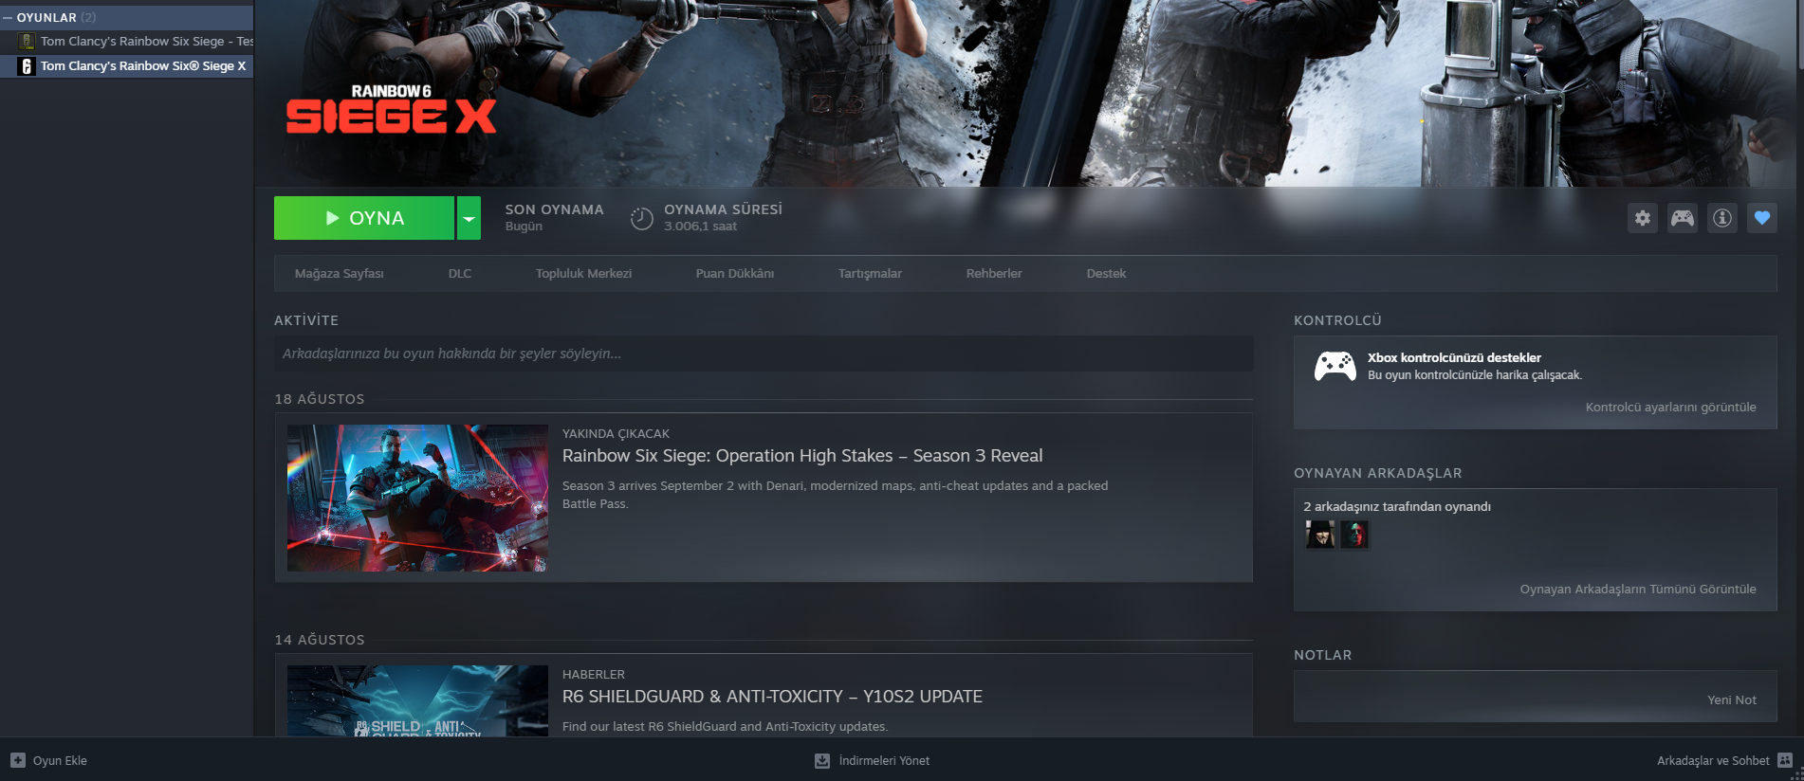Create a note with Yeni Not
Screen dimensions: 1804x781
[x=1732, y=699]
